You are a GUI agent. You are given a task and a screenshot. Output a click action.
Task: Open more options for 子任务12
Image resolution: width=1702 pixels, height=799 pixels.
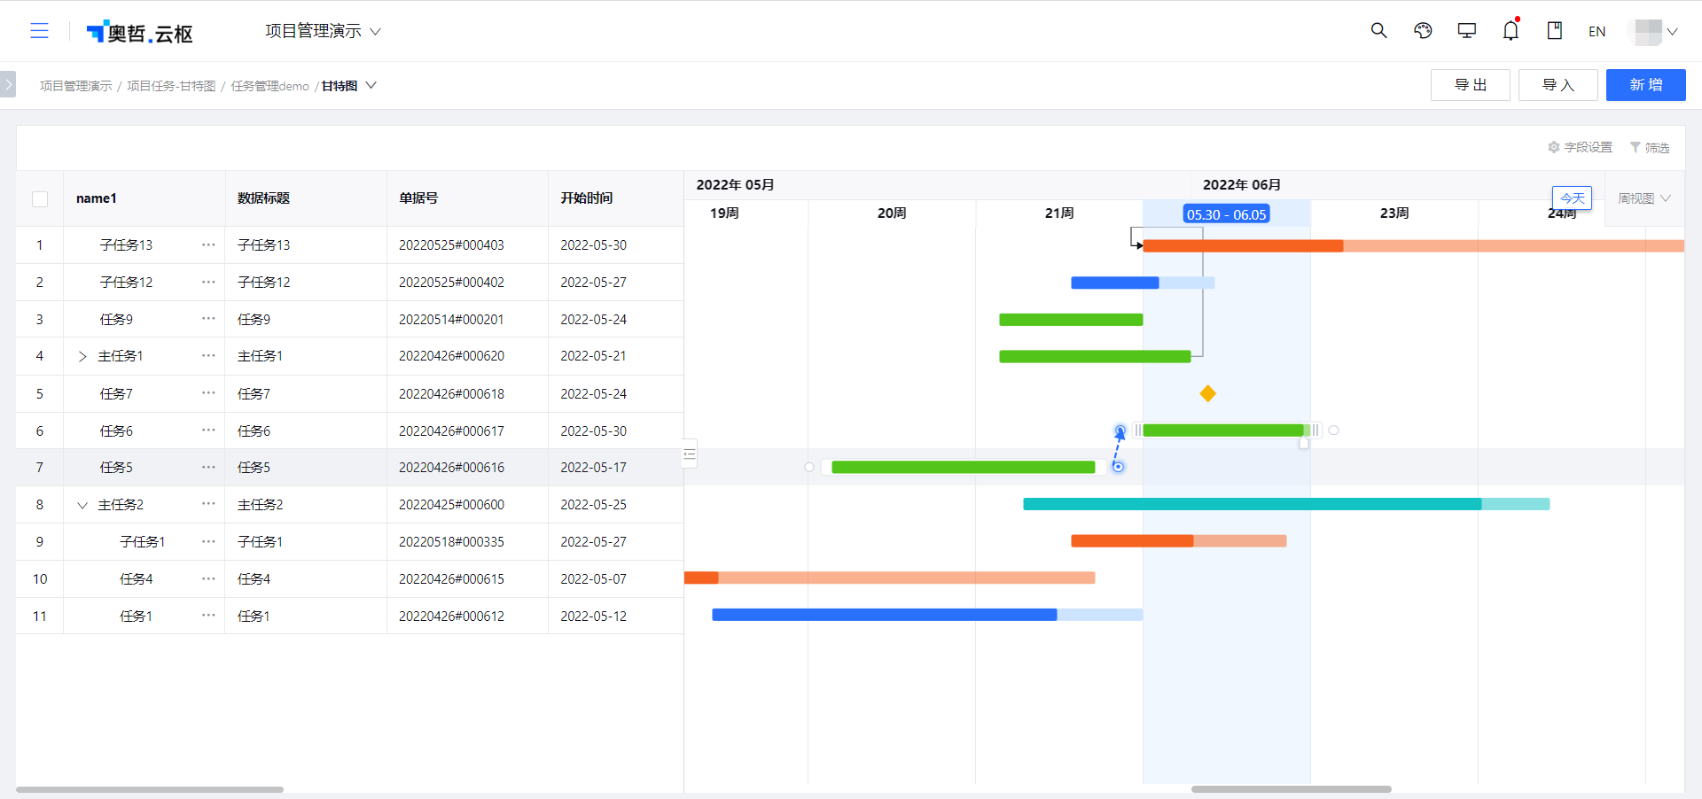(208, 282)
